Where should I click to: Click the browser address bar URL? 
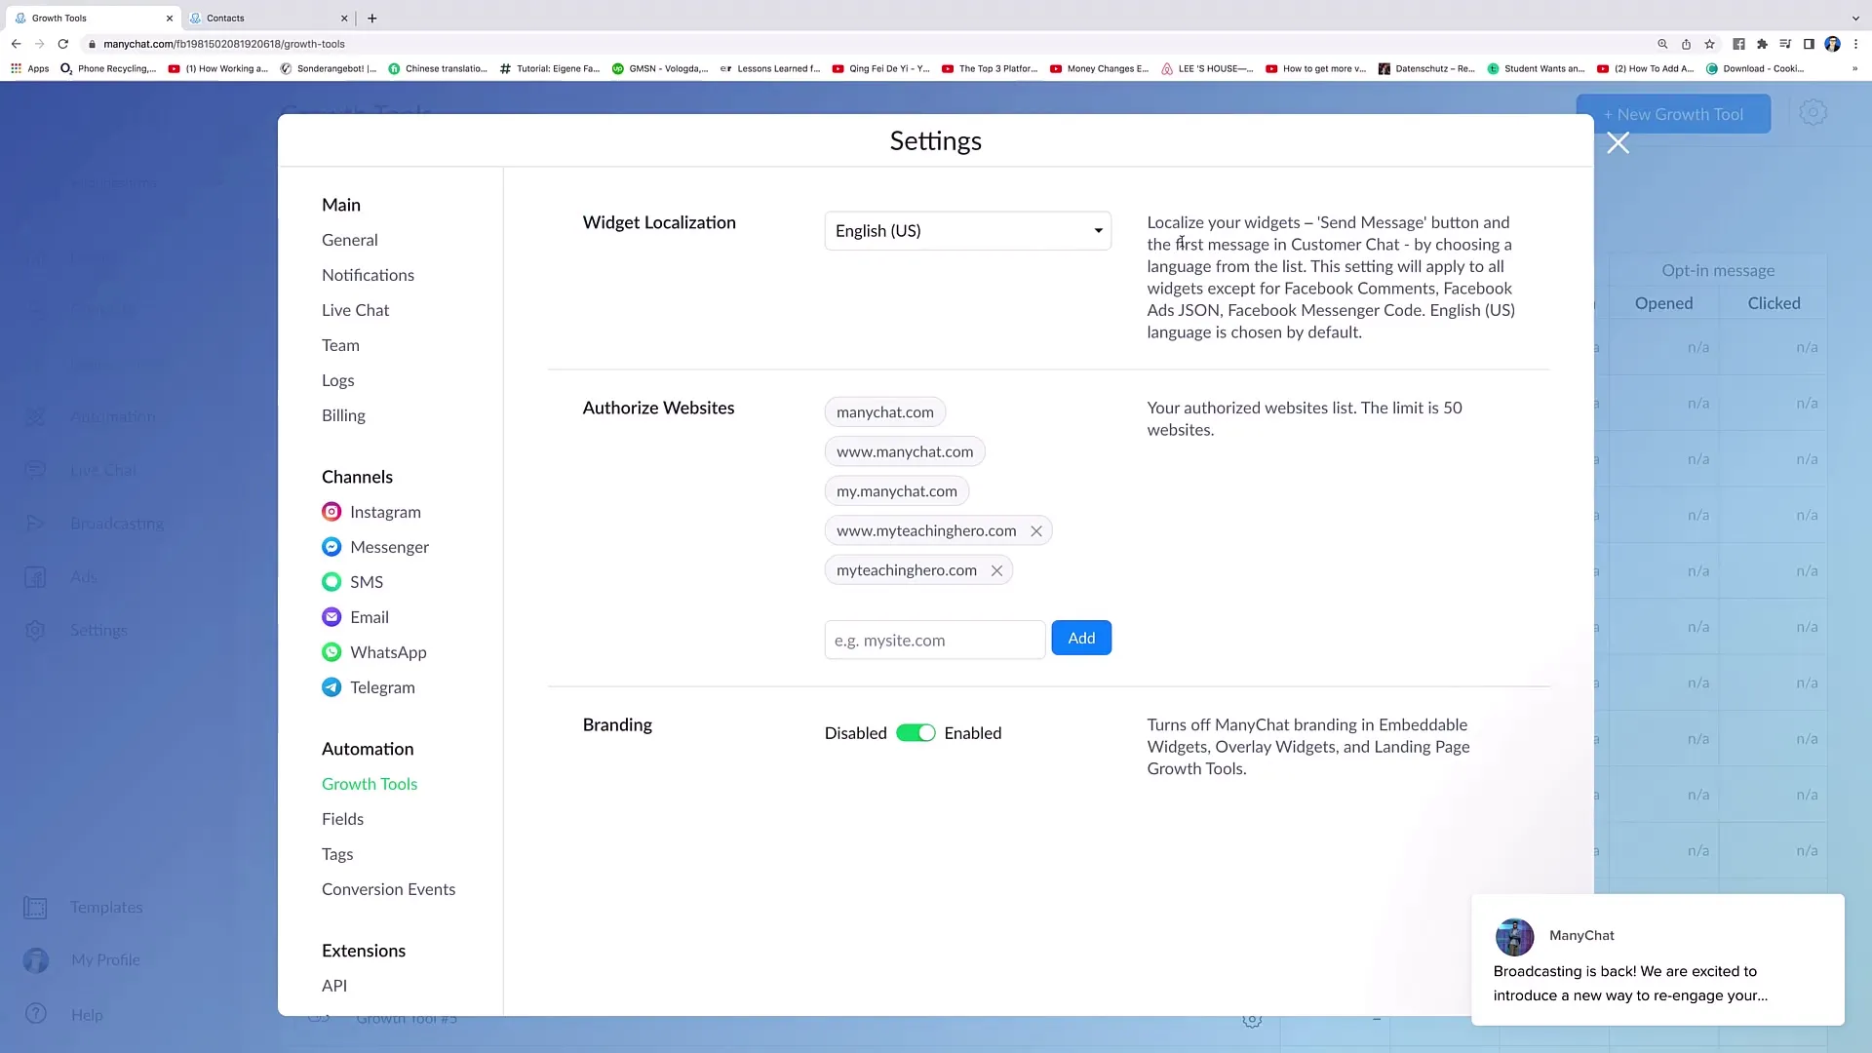[x=224, y=44]
